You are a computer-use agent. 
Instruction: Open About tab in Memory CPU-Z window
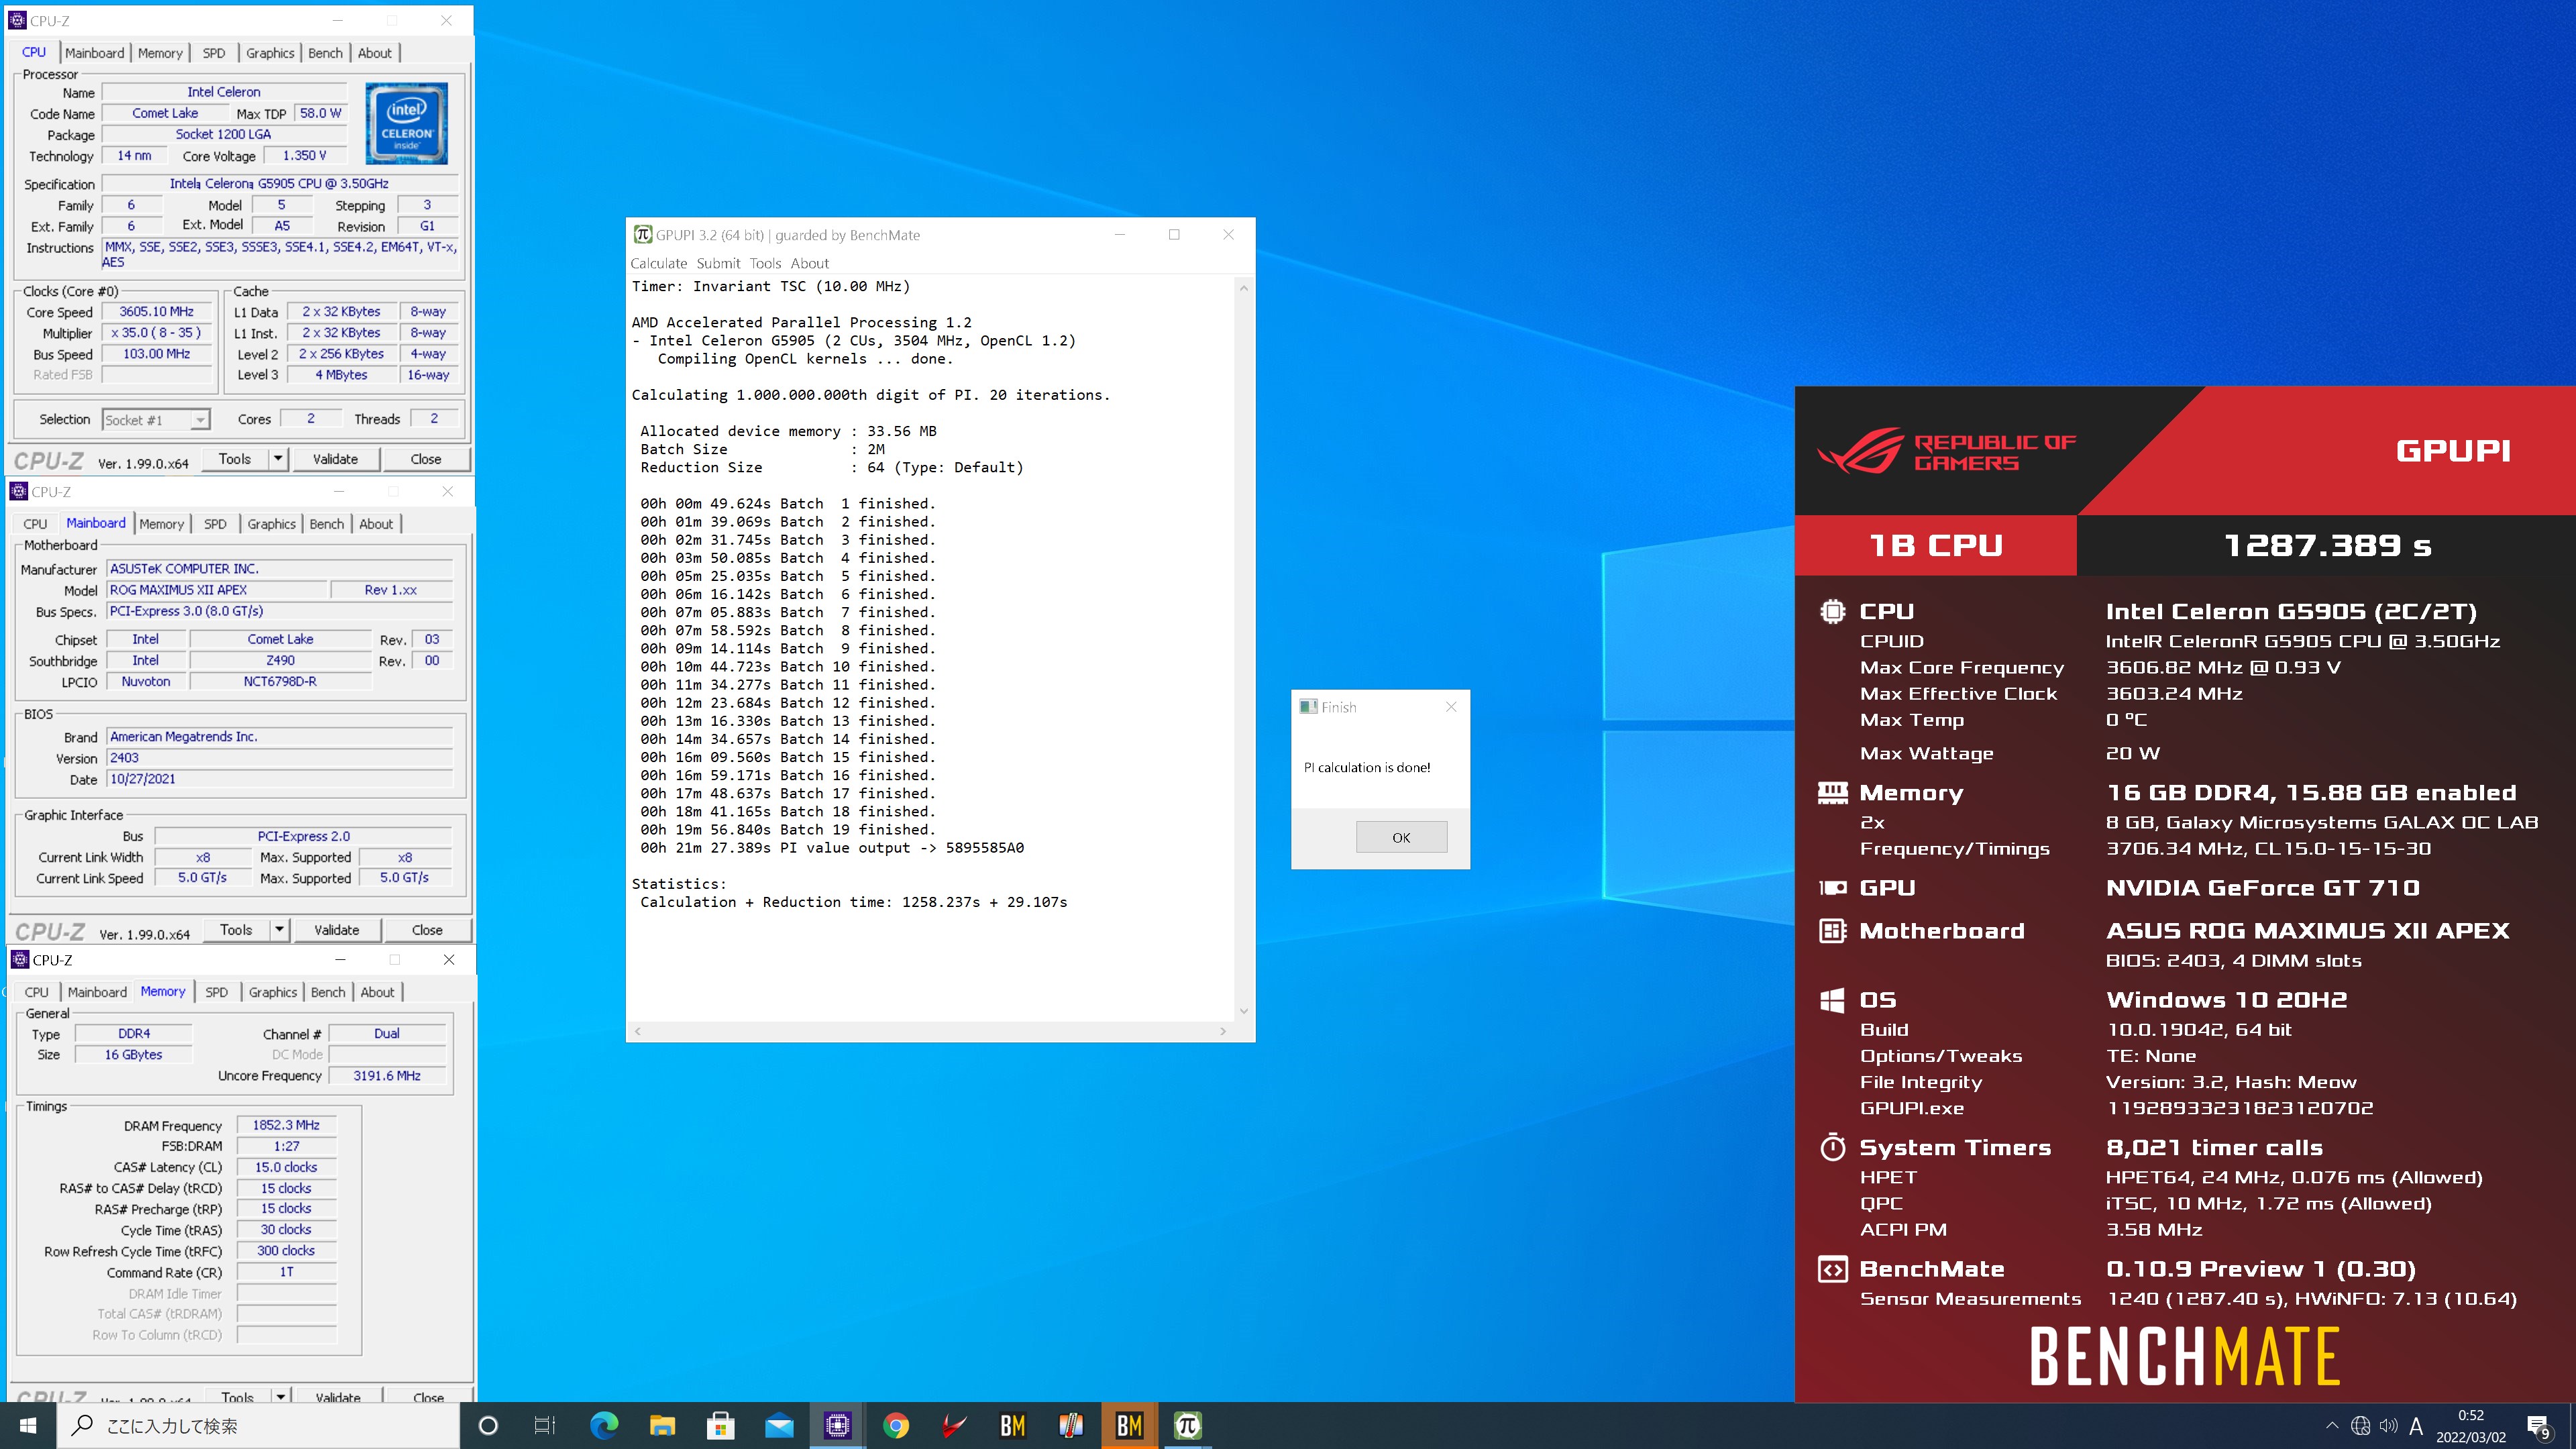click(377, 992)
